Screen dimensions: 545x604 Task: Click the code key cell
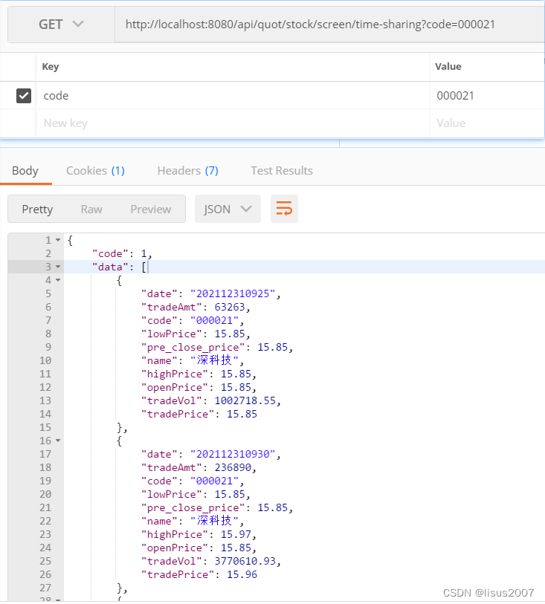(233, 96)
